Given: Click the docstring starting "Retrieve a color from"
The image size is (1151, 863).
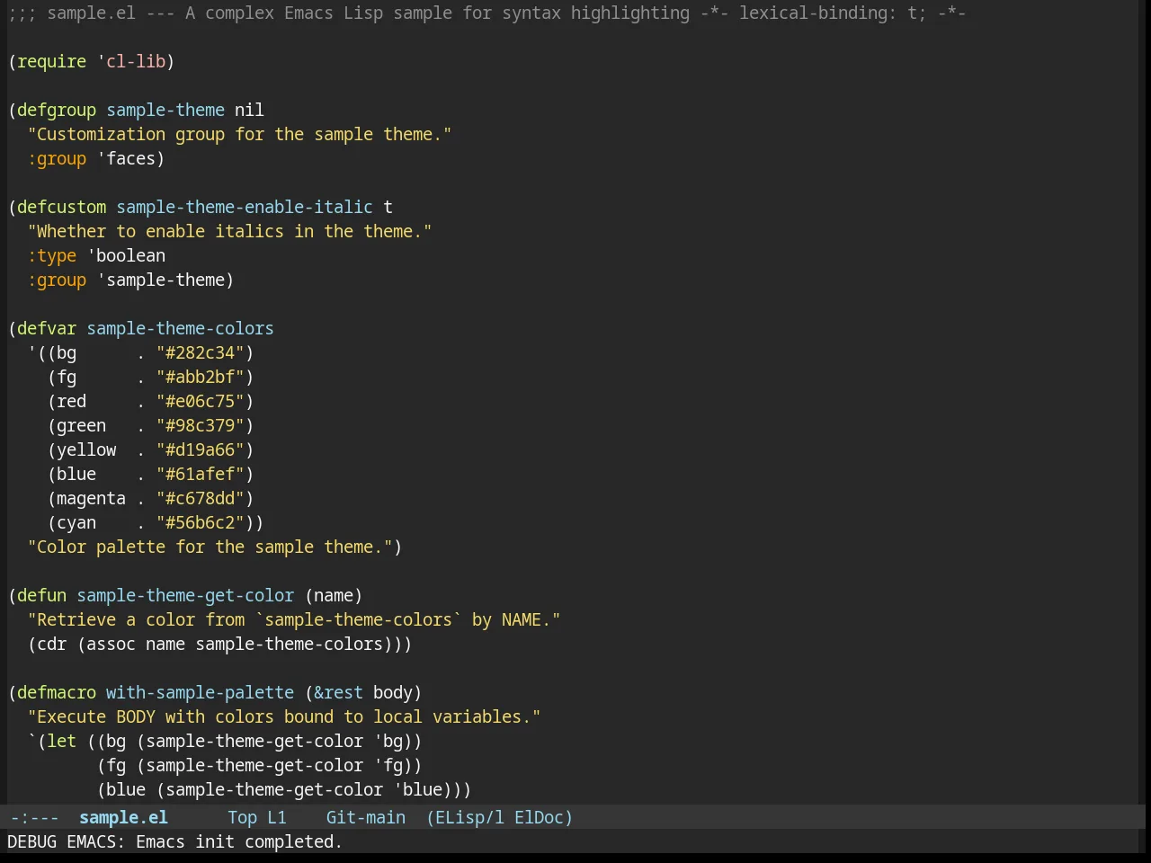Looking at the screenshot, I should coord(294,619).
